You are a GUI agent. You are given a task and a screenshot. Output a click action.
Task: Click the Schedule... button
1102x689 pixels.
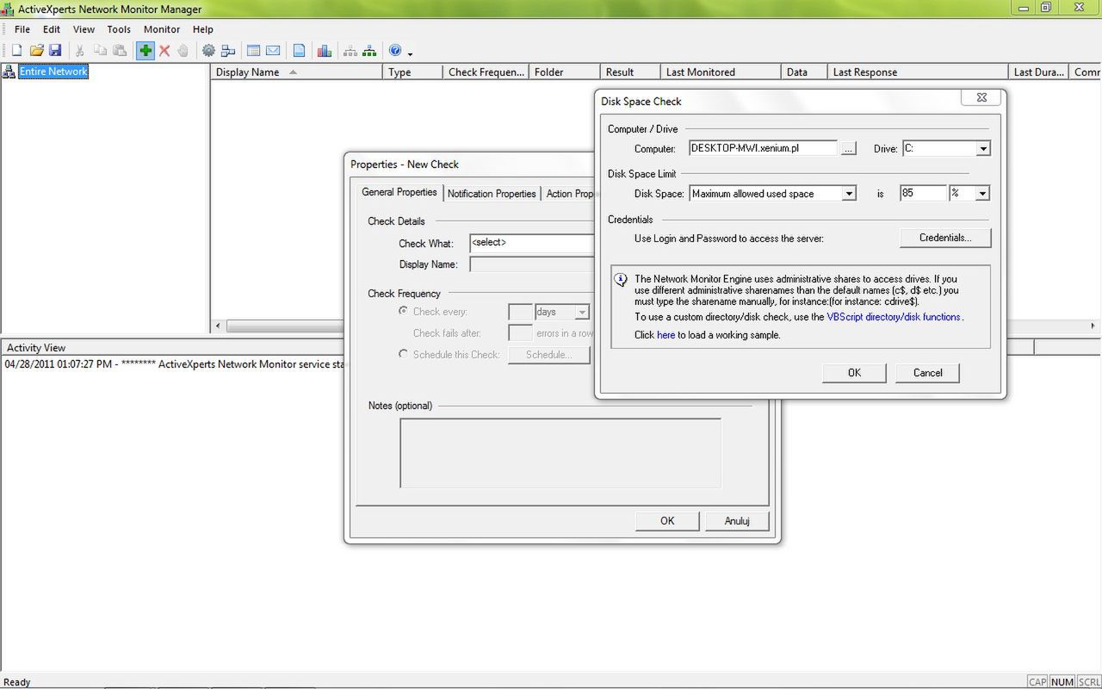pos(548,355)
